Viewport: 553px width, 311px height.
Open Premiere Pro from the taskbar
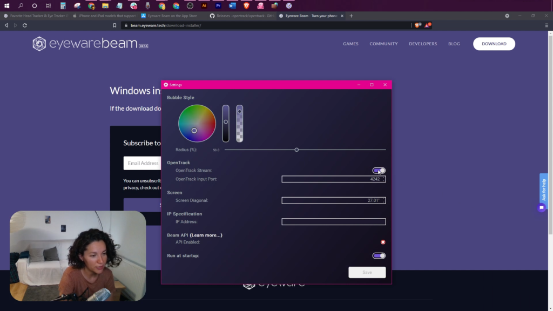(218, 5)
